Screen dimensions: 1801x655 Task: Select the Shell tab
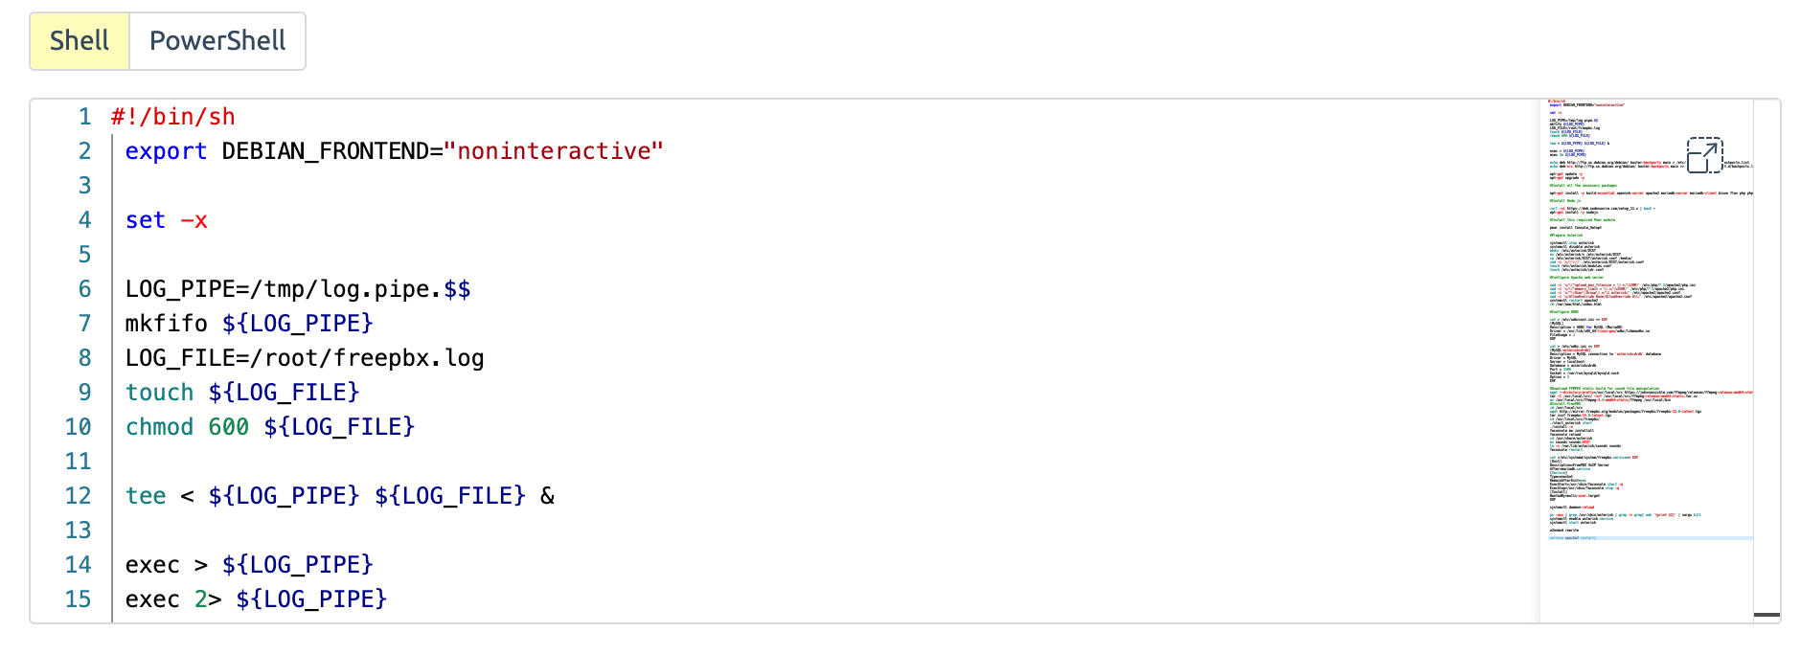80,41
